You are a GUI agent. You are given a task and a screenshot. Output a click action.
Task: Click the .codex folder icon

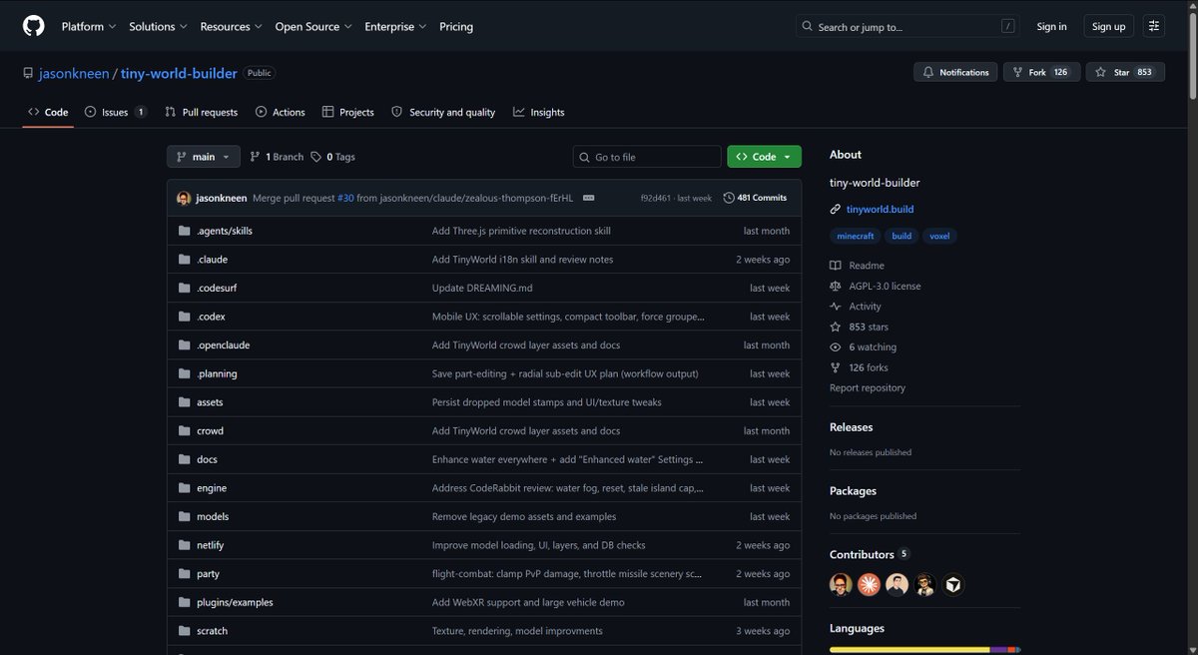pyautogui.click(x=184, y=317)
